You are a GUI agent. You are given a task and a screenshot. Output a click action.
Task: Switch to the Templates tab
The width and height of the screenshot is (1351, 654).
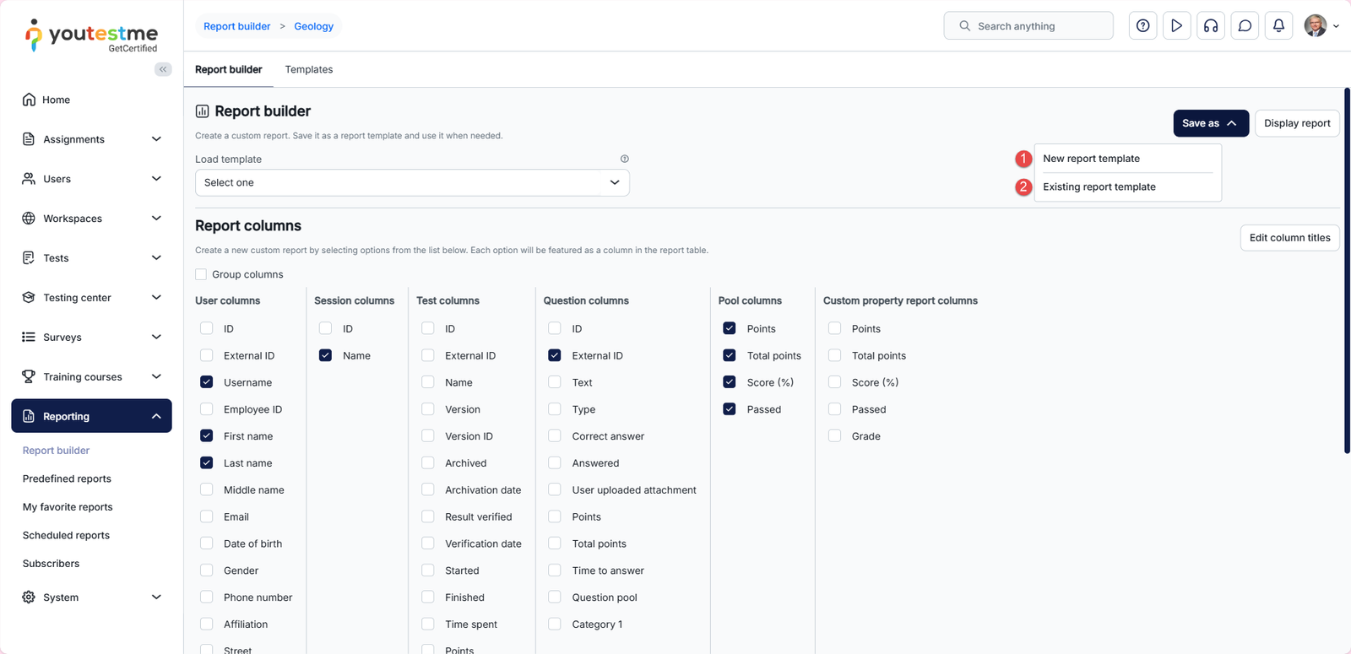coord(308,69)
